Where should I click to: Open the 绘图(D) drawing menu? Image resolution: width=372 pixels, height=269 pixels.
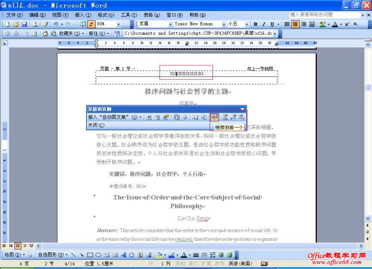coord(14,255)
